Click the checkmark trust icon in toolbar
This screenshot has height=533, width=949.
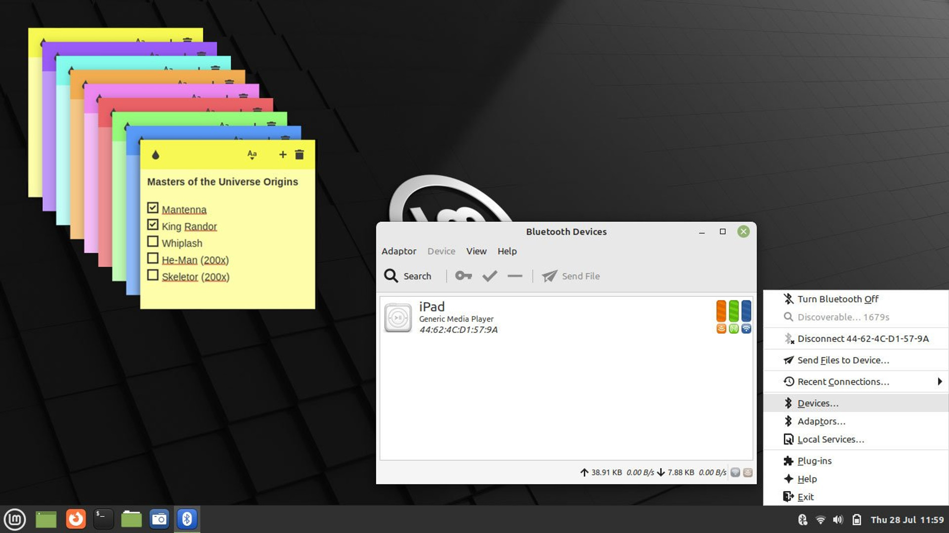coord(489,276)
